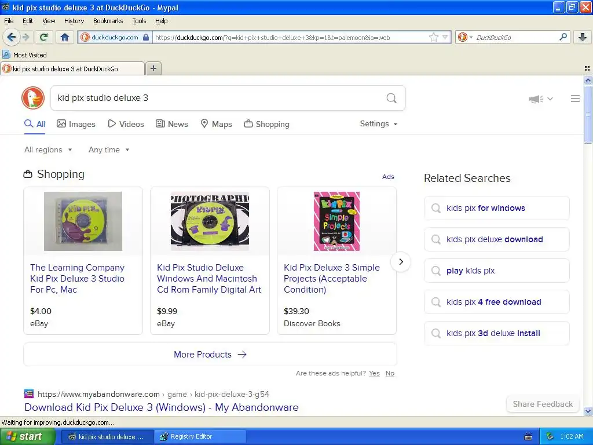Switch to the Maps tab

point(216,124)
